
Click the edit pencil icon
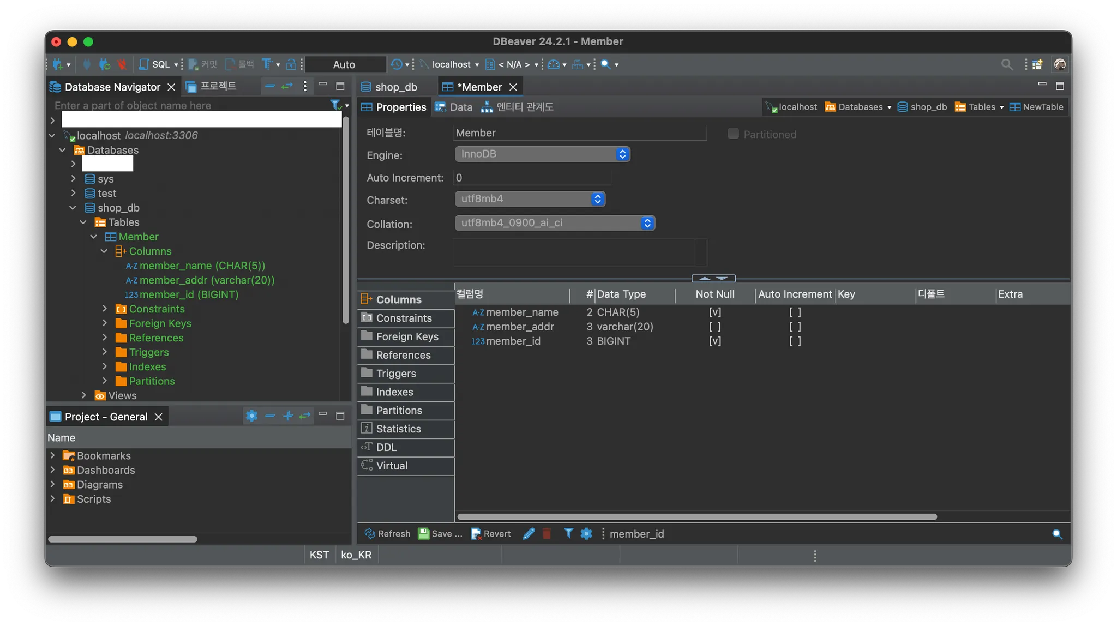pos(528,534)
